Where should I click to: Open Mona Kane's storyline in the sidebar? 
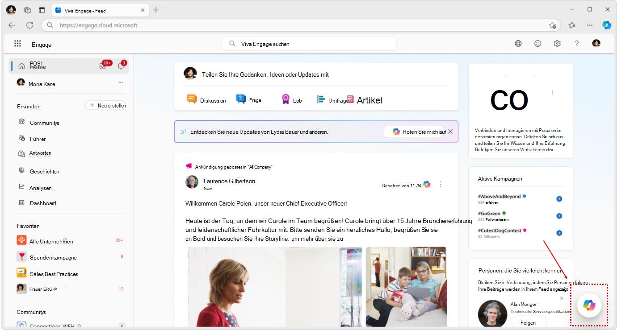[x=42, y=84]
